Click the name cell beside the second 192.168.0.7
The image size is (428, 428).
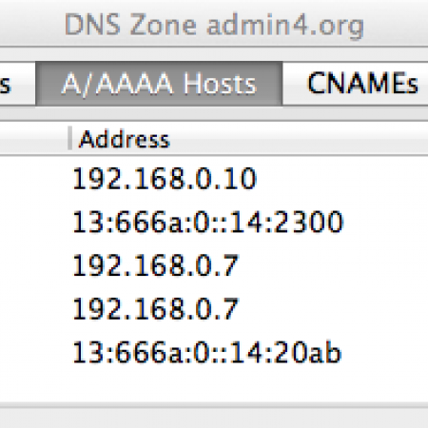click(33, 309)
